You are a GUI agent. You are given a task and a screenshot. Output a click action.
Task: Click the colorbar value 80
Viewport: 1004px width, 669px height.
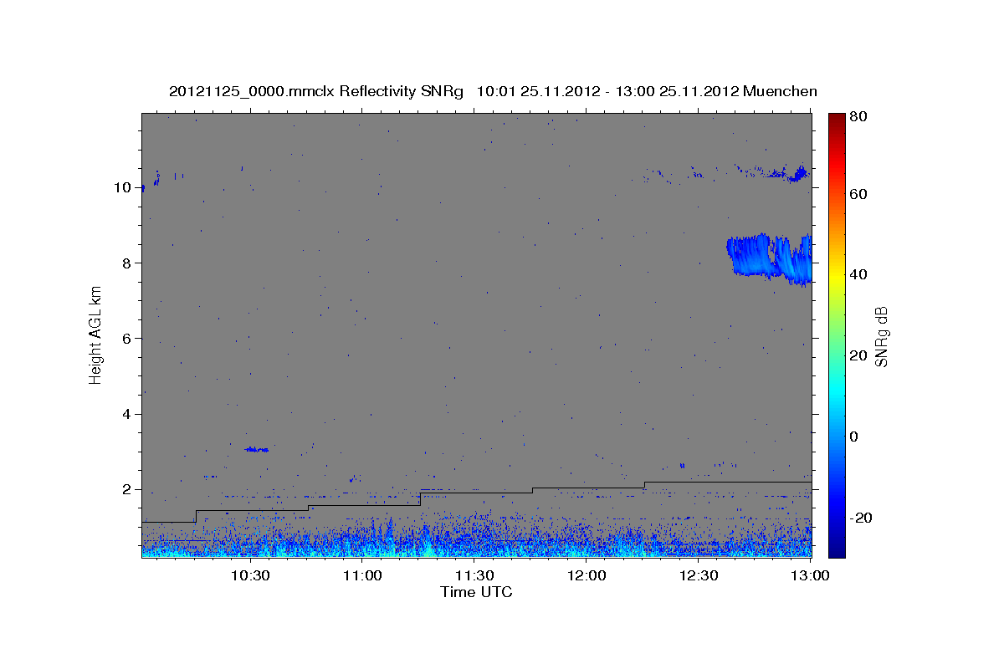tap(858, 117)
